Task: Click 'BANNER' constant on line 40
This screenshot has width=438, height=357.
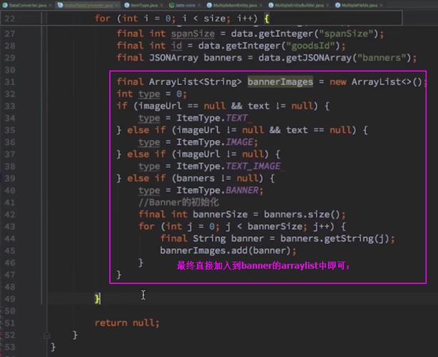Action: [x=242, y=191]
